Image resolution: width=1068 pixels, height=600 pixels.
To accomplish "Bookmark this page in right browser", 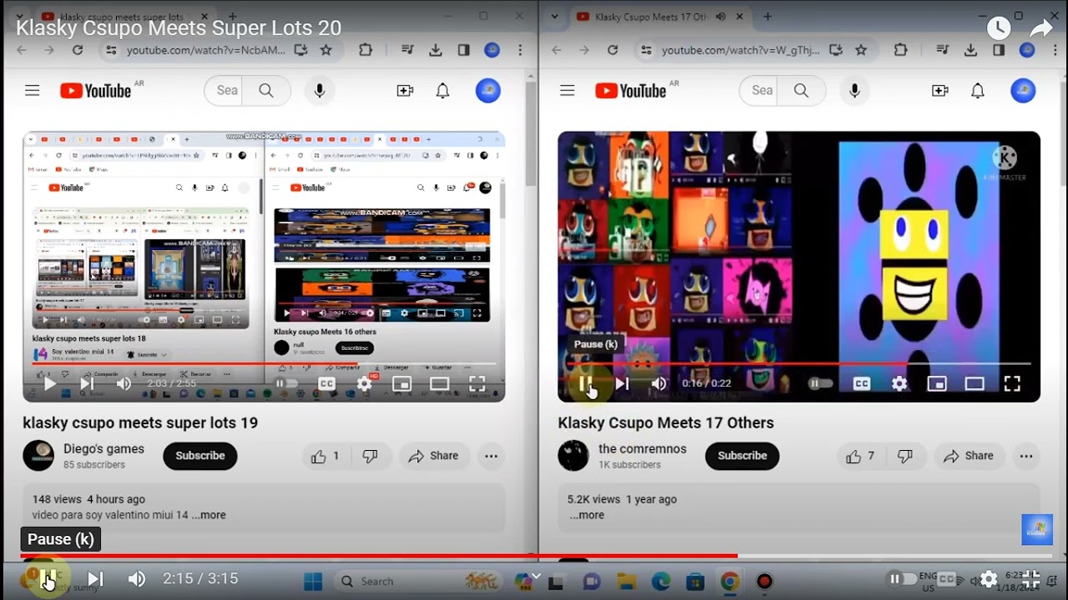I will pyautogui.click(x=861, y=50).
